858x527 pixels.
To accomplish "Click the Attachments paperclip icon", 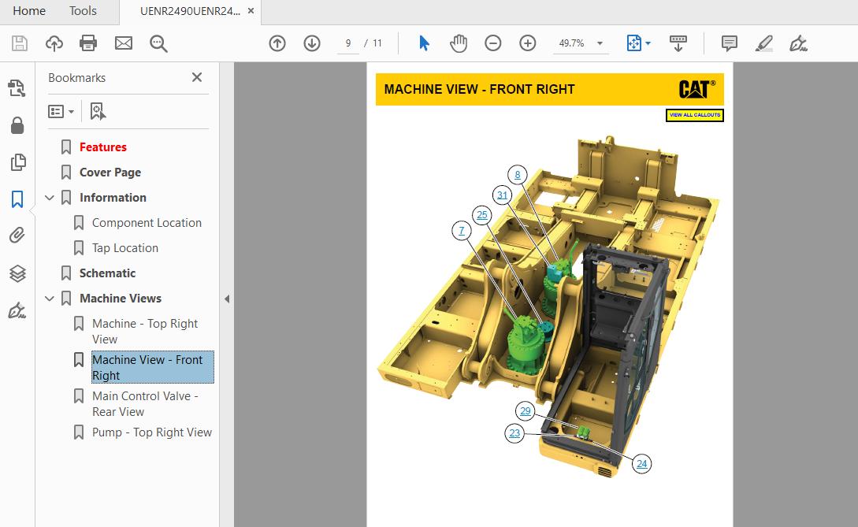I will (17, 236).
